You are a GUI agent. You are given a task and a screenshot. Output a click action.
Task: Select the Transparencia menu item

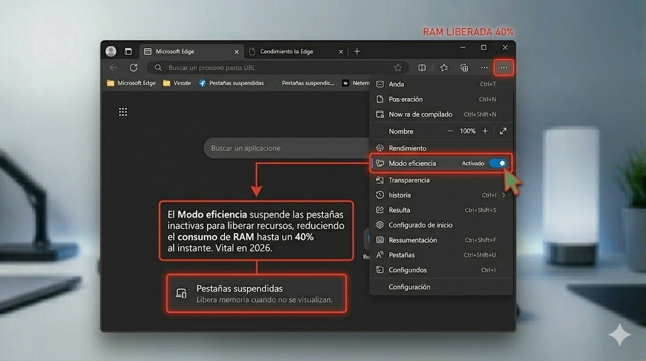[x=441, y=180]
